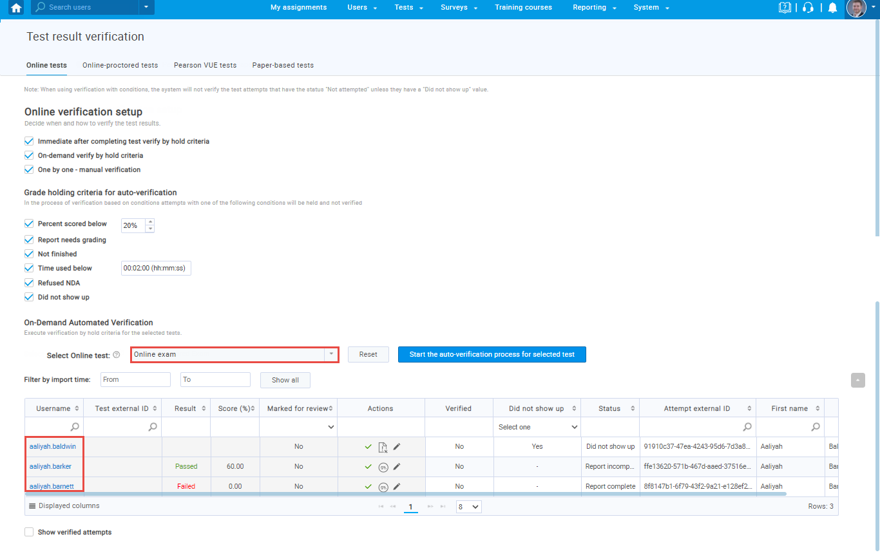This screenshot has width=880, height=557.
Task: Click the percent score icon for aaliyah.barnett
Action: (x=383, y=487)
